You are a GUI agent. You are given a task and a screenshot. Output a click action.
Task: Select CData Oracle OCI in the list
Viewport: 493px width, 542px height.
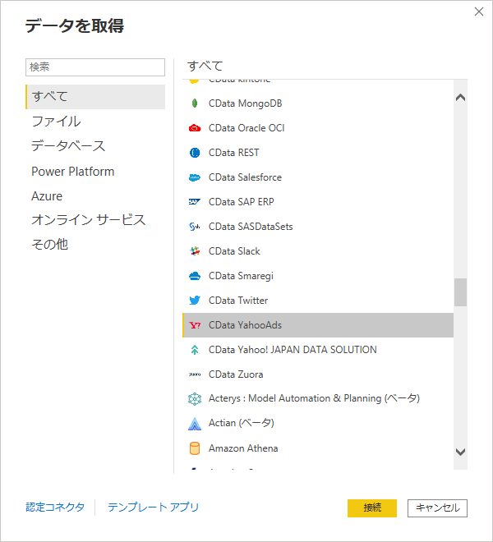tap(318, 128)
